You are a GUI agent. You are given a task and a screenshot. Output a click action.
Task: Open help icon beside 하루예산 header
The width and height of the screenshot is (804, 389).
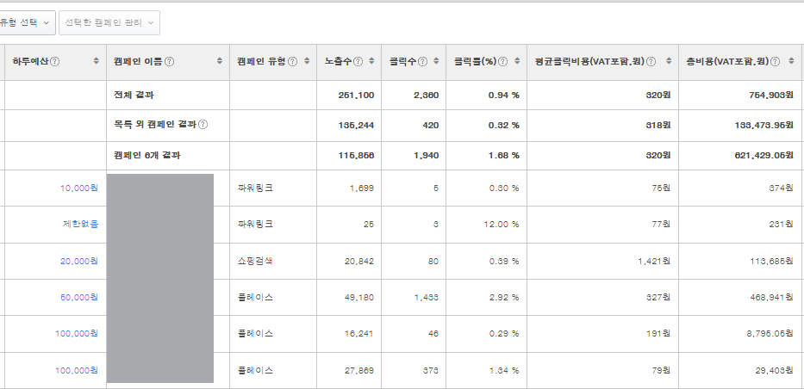55,61
